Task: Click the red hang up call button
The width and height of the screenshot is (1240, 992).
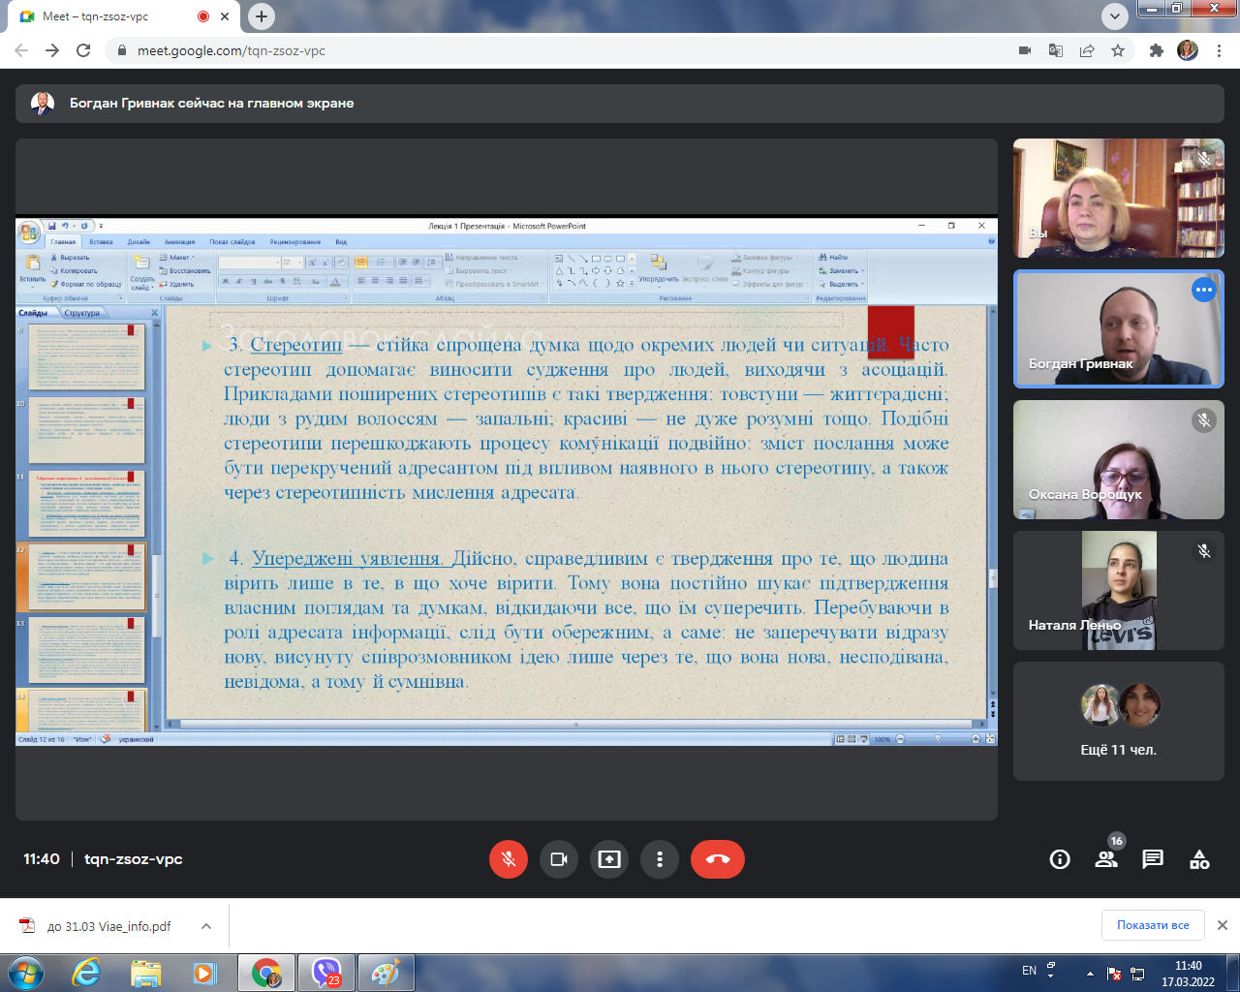Action: point(717,859)
